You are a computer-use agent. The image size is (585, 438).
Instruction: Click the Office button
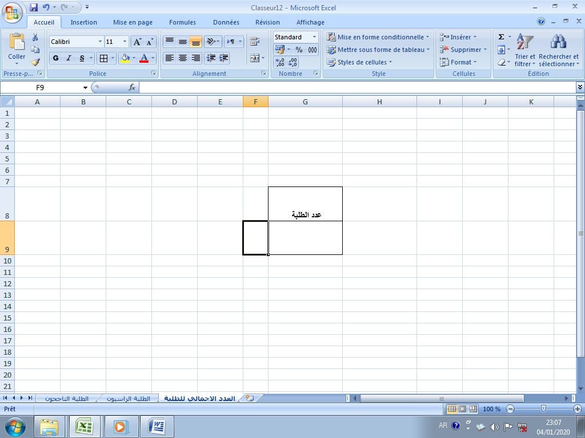click(x=12, y=13)
